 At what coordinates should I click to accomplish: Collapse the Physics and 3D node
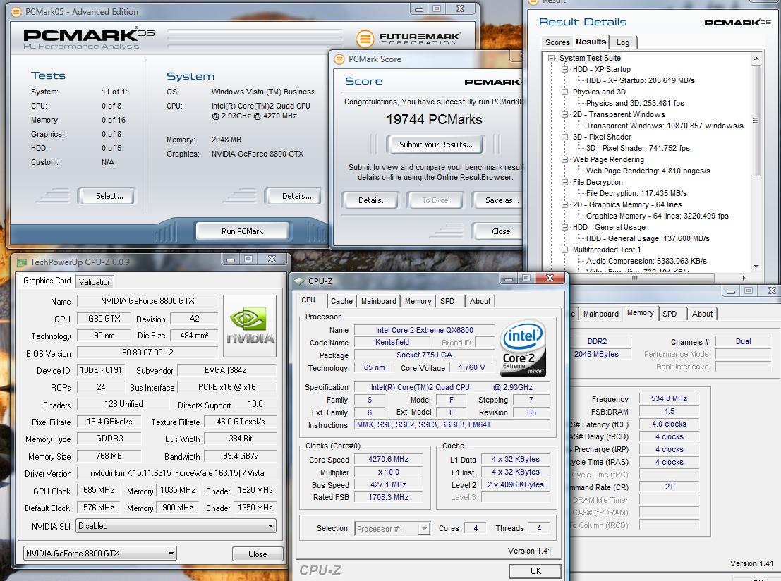tap(565, 92)
